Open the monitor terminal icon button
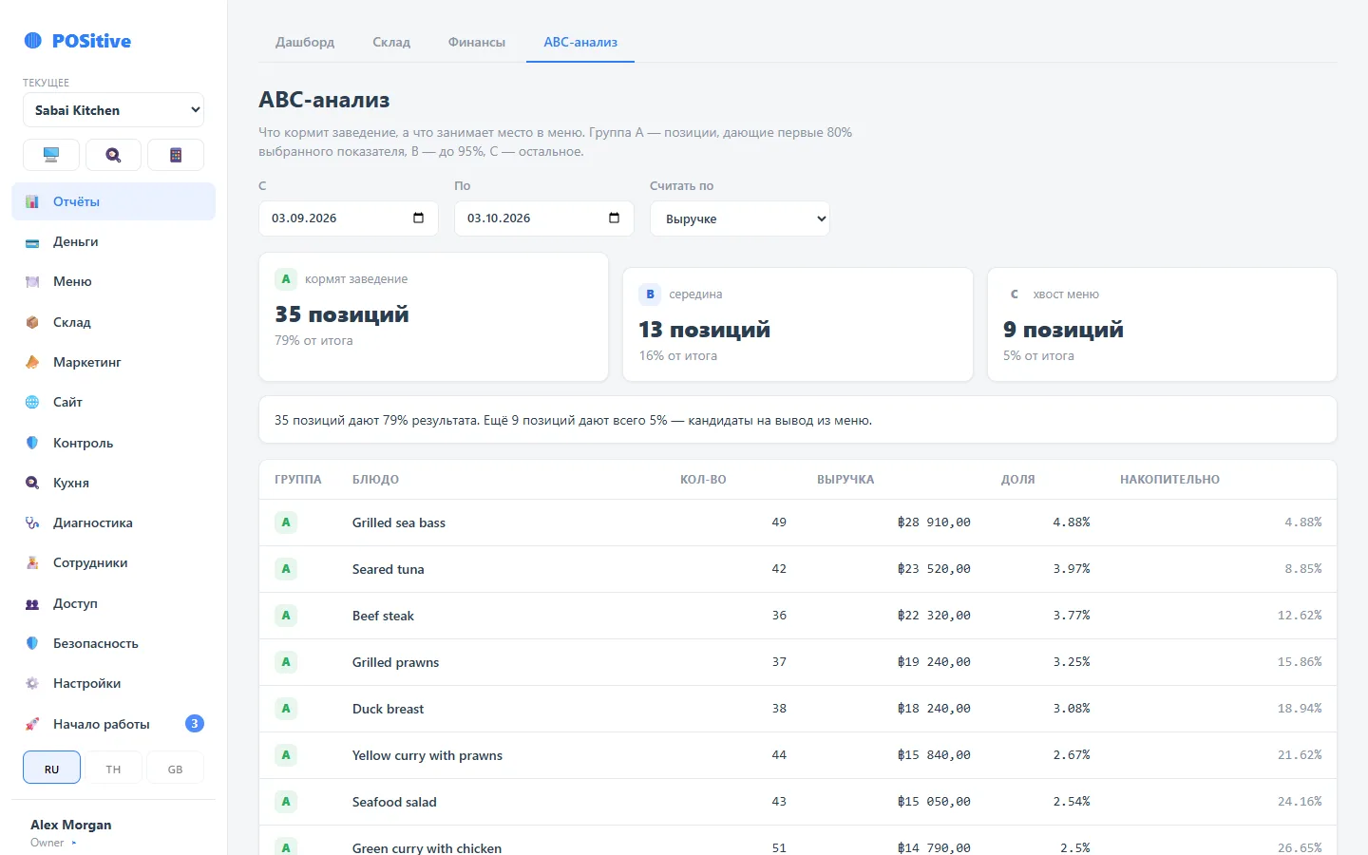The height and width of the screenshot is (855, 1368). [51, 155]
